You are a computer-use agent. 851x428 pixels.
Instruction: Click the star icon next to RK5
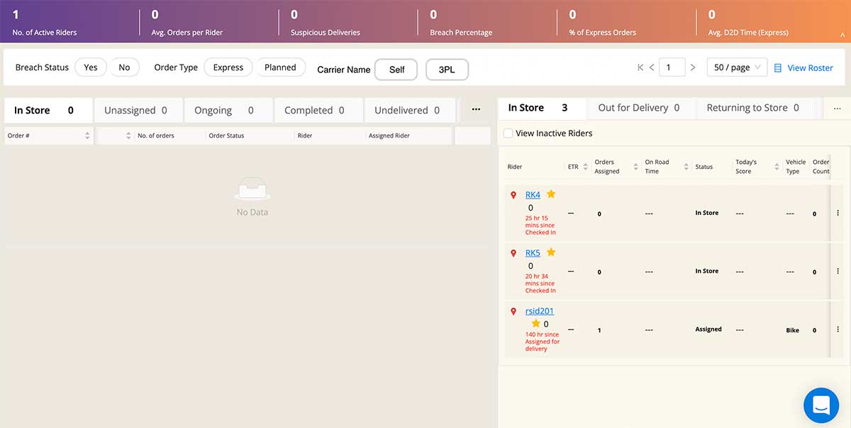[x=551, y=252]
